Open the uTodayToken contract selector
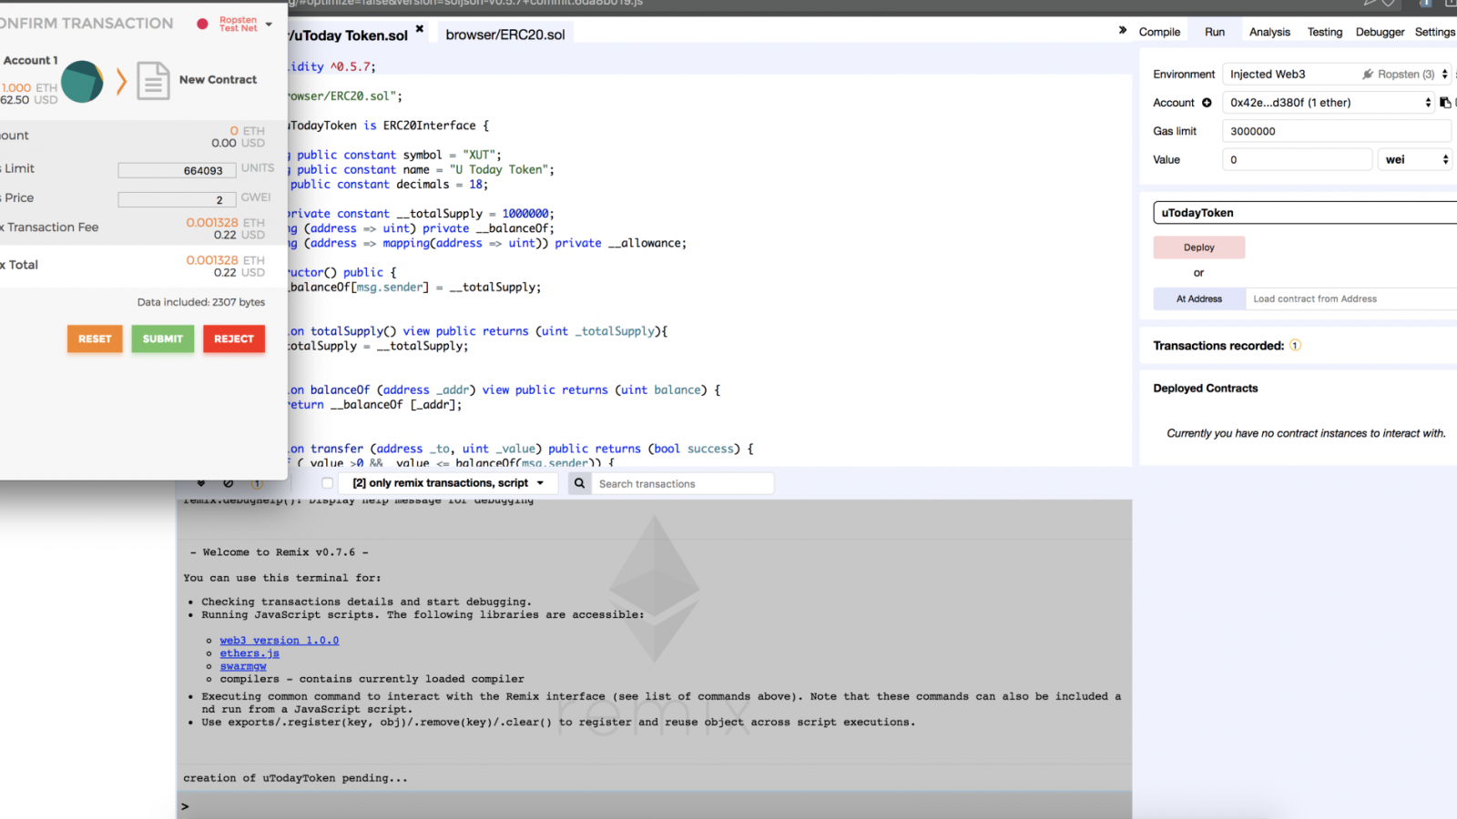The image size is (1457, 819). point(1305,213)
